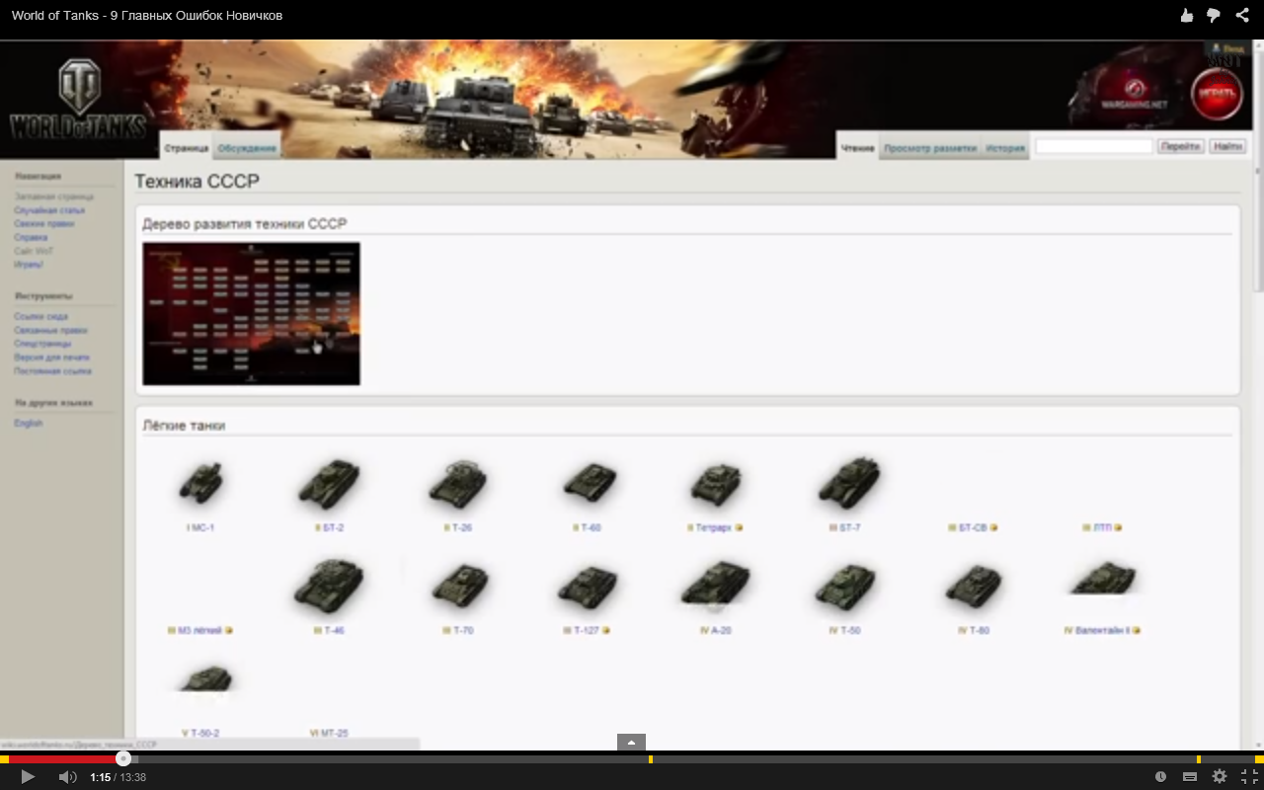Open the ЛТП text link
Viewport: 1264px width, 790px height.
pyautogui.click(x=1102, y=527)
